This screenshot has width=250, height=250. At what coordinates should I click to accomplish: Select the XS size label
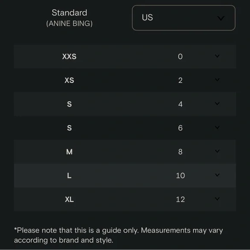(69, 80)
